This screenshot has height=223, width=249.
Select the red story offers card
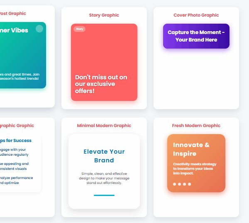click(x=104, y=62)
